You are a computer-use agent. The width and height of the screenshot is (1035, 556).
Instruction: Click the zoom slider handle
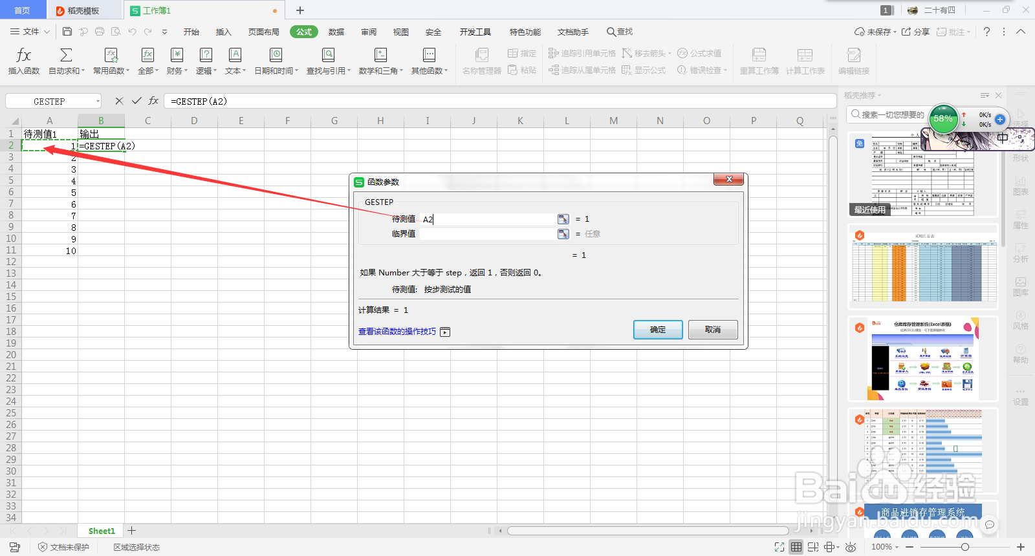click(965, 547)
